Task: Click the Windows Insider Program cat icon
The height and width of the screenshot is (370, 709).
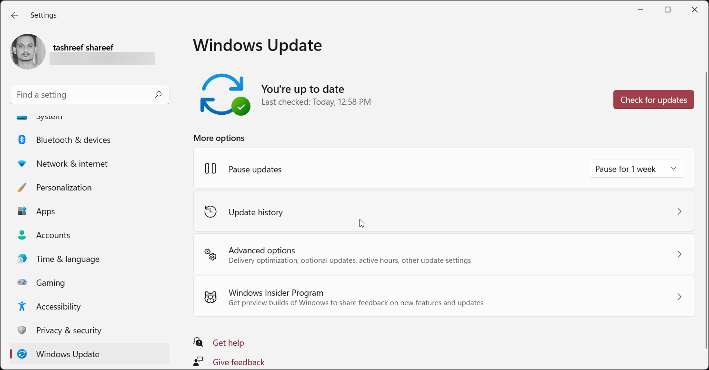Action: (x=210, y=297)
